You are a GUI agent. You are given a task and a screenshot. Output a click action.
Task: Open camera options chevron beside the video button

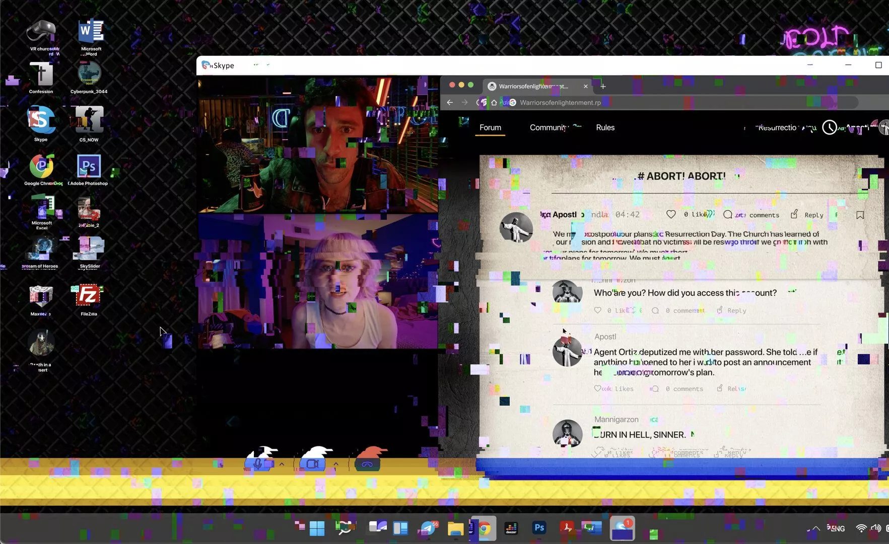pyautogui.click(x=336, y=464)
